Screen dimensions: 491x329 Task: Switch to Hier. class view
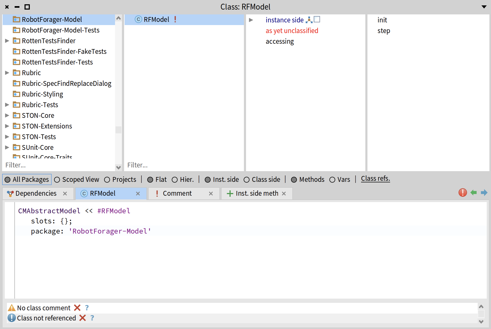coord(175,180)
